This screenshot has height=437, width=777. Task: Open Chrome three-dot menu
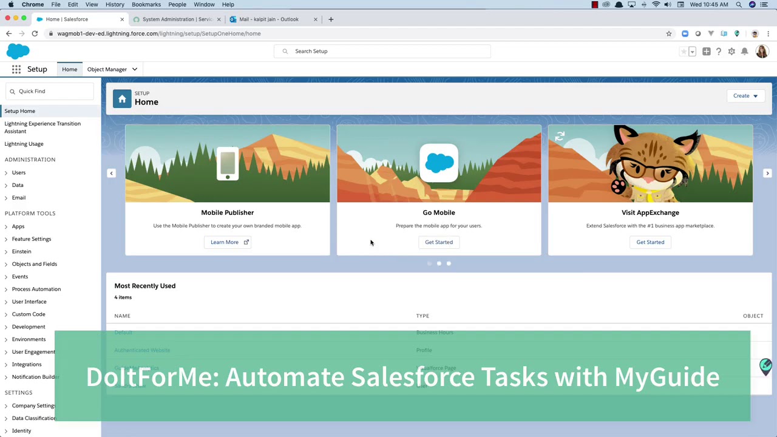pyautogui.click(x=768, y=33)
